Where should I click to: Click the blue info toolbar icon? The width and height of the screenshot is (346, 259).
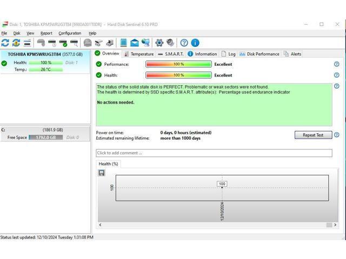(195, 43)
